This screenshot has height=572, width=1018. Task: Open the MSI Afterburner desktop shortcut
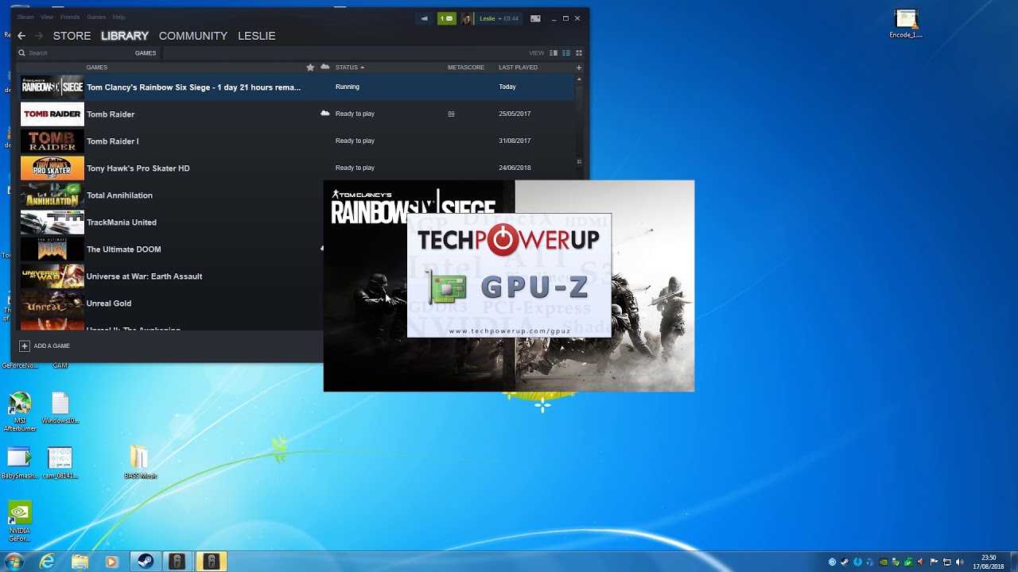[20, 412]
